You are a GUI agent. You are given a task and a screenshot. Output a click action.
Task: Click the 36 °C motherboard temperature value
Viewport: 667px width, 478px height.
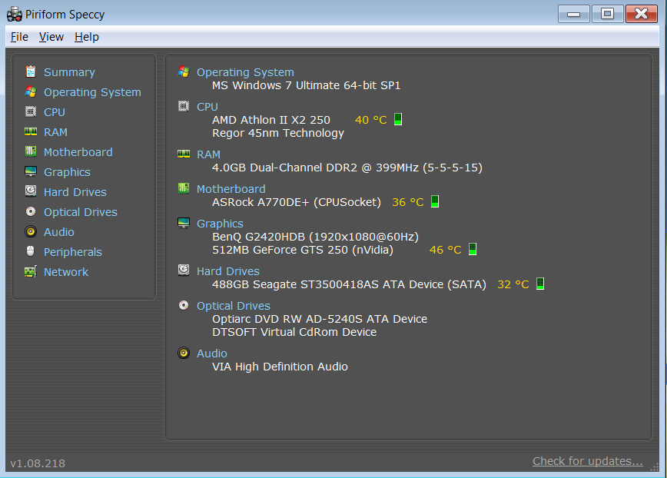(x=408, y=202)
